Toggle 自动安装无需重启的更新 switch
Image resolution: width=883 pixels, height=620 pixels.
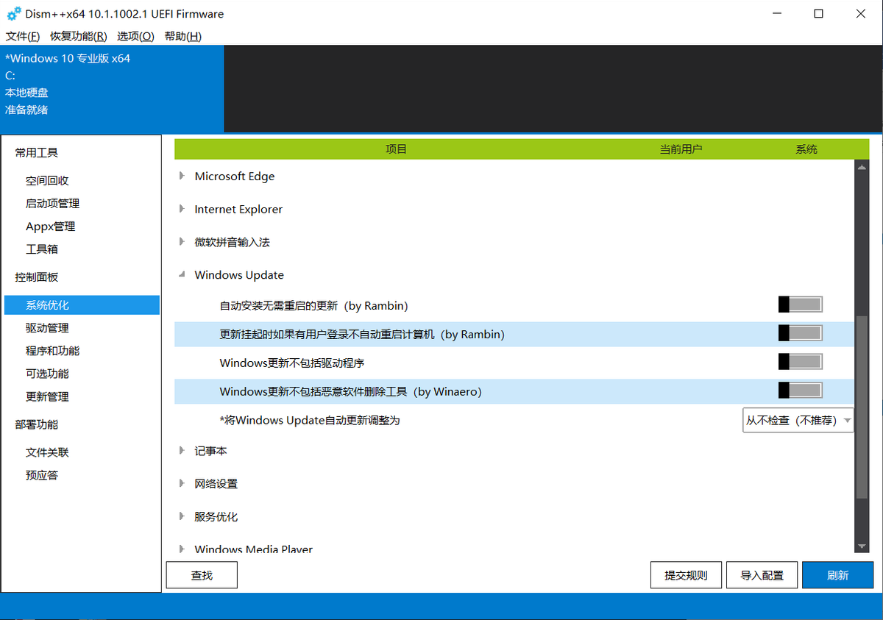(800, 304)
